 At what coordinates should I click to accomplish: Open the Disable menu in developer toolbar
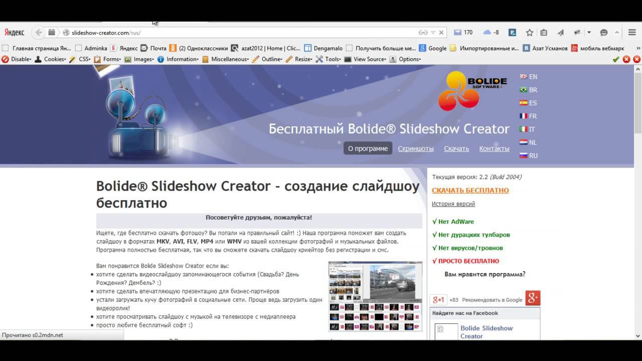(x=17, y=59)
